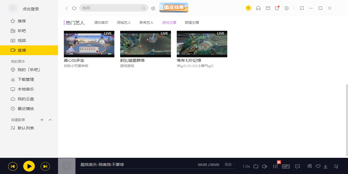Toggle the HiFi mode icon
This screenshot has height=174, width=348.
tap(286, 166)
